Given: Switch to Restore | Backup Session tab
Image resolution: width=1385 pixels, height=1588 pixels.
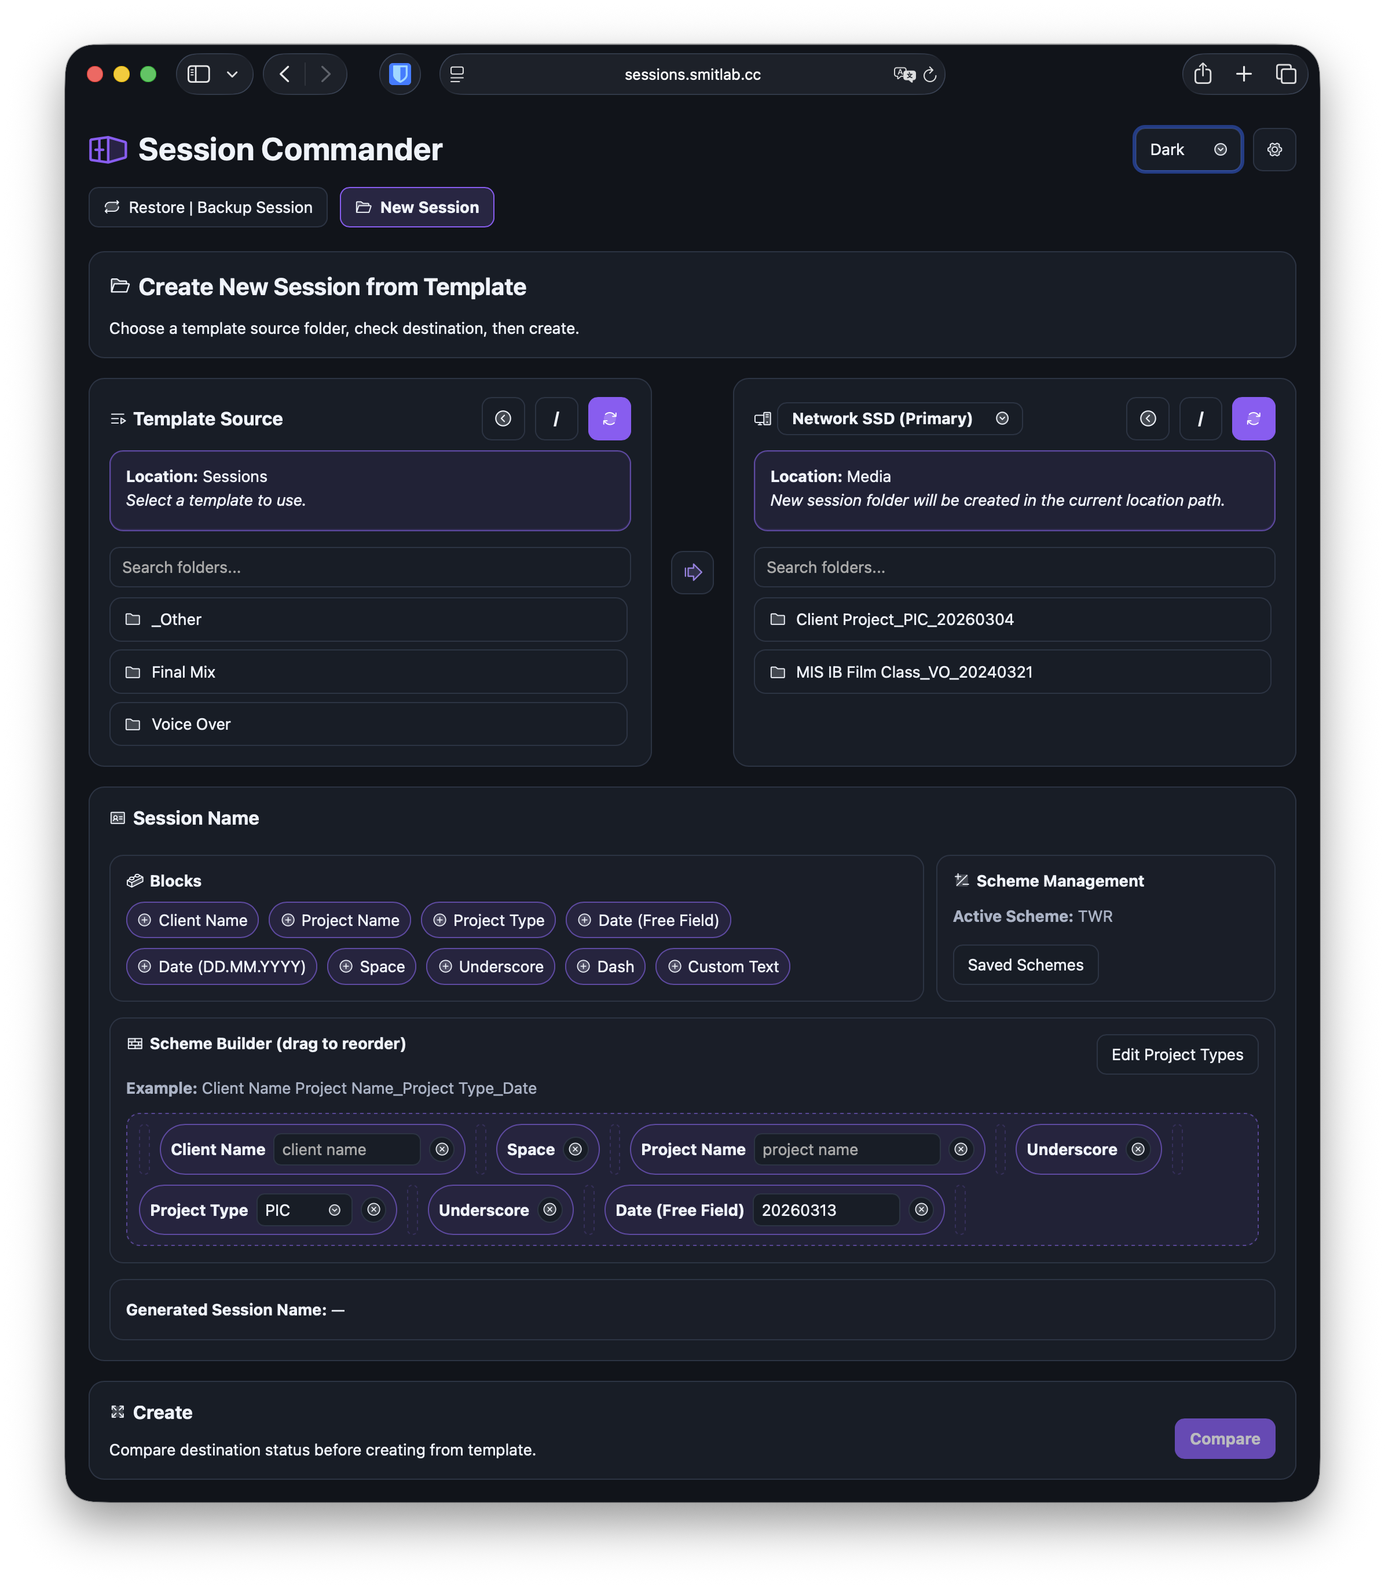Looking at the screenshot, I should point(208,207).
